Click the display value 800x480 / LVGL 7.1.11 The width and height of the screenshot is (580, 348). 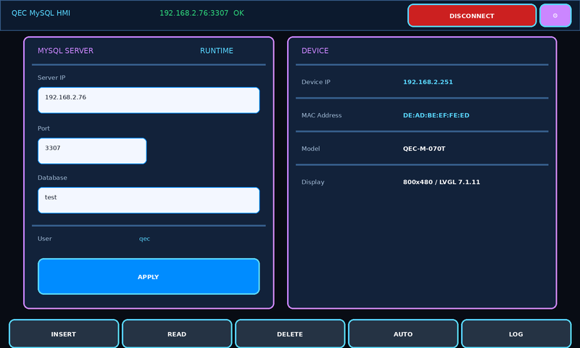[x=442, y=182]
